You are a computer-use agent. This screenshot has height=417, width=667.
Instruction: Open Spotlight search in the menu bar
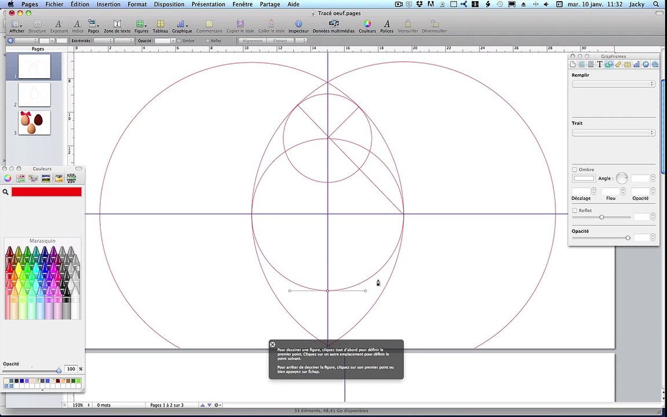(x=657, y=4)
